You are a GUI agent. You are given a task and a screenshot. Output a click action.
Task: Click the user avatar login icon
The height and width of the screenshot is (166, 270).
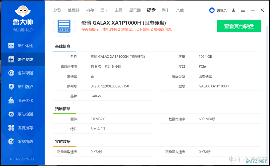212,10
